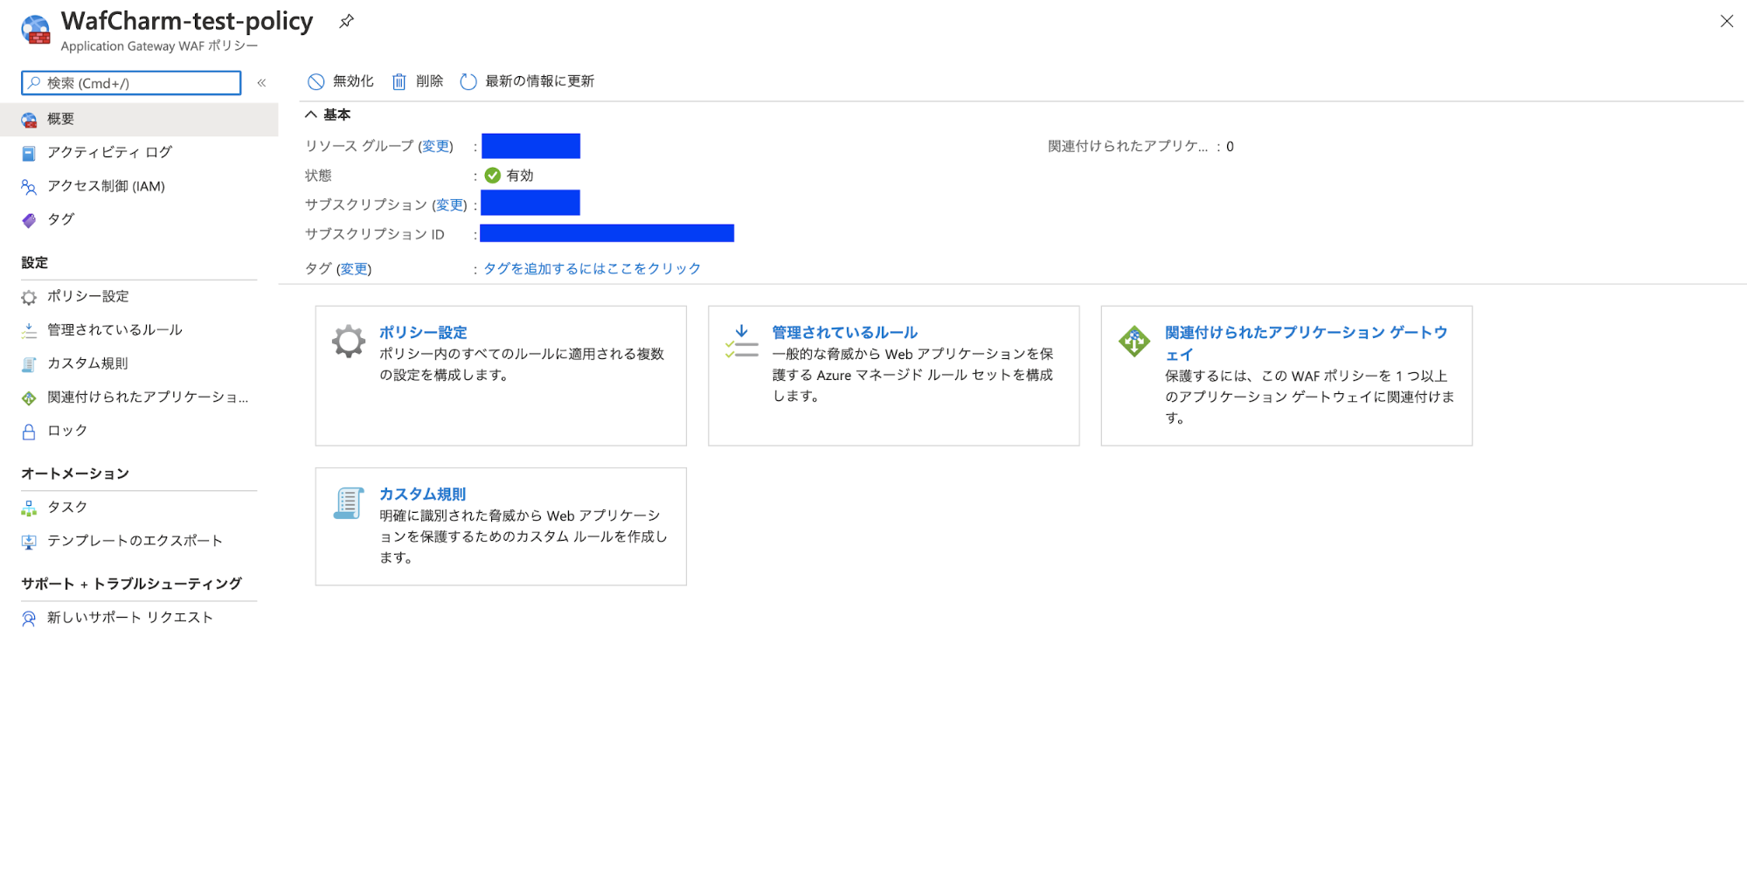The height and width of the screenshot is (892, 1747).
Task: Refresh with the 最新の情報に更新 icon
Action: pyautogui.click(x=468, y=81)
